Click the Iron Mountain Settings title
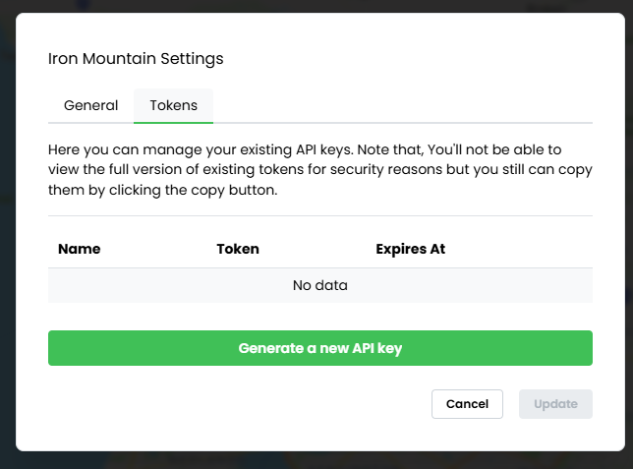This screenshot has height=469, width=633. coord(136,58)
